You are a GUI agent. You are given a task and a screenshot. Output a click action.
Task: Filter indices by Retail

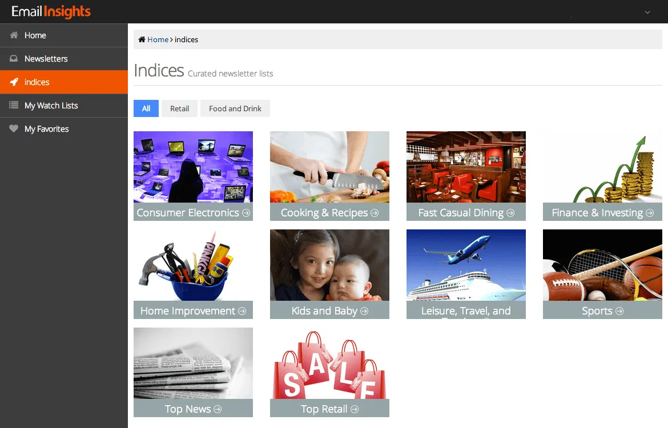[179, 108]
